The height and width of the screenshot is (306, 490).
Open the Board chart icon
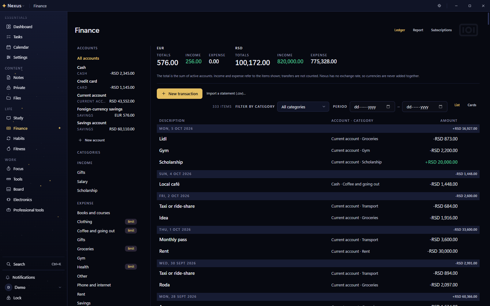(x=9, y=189)
